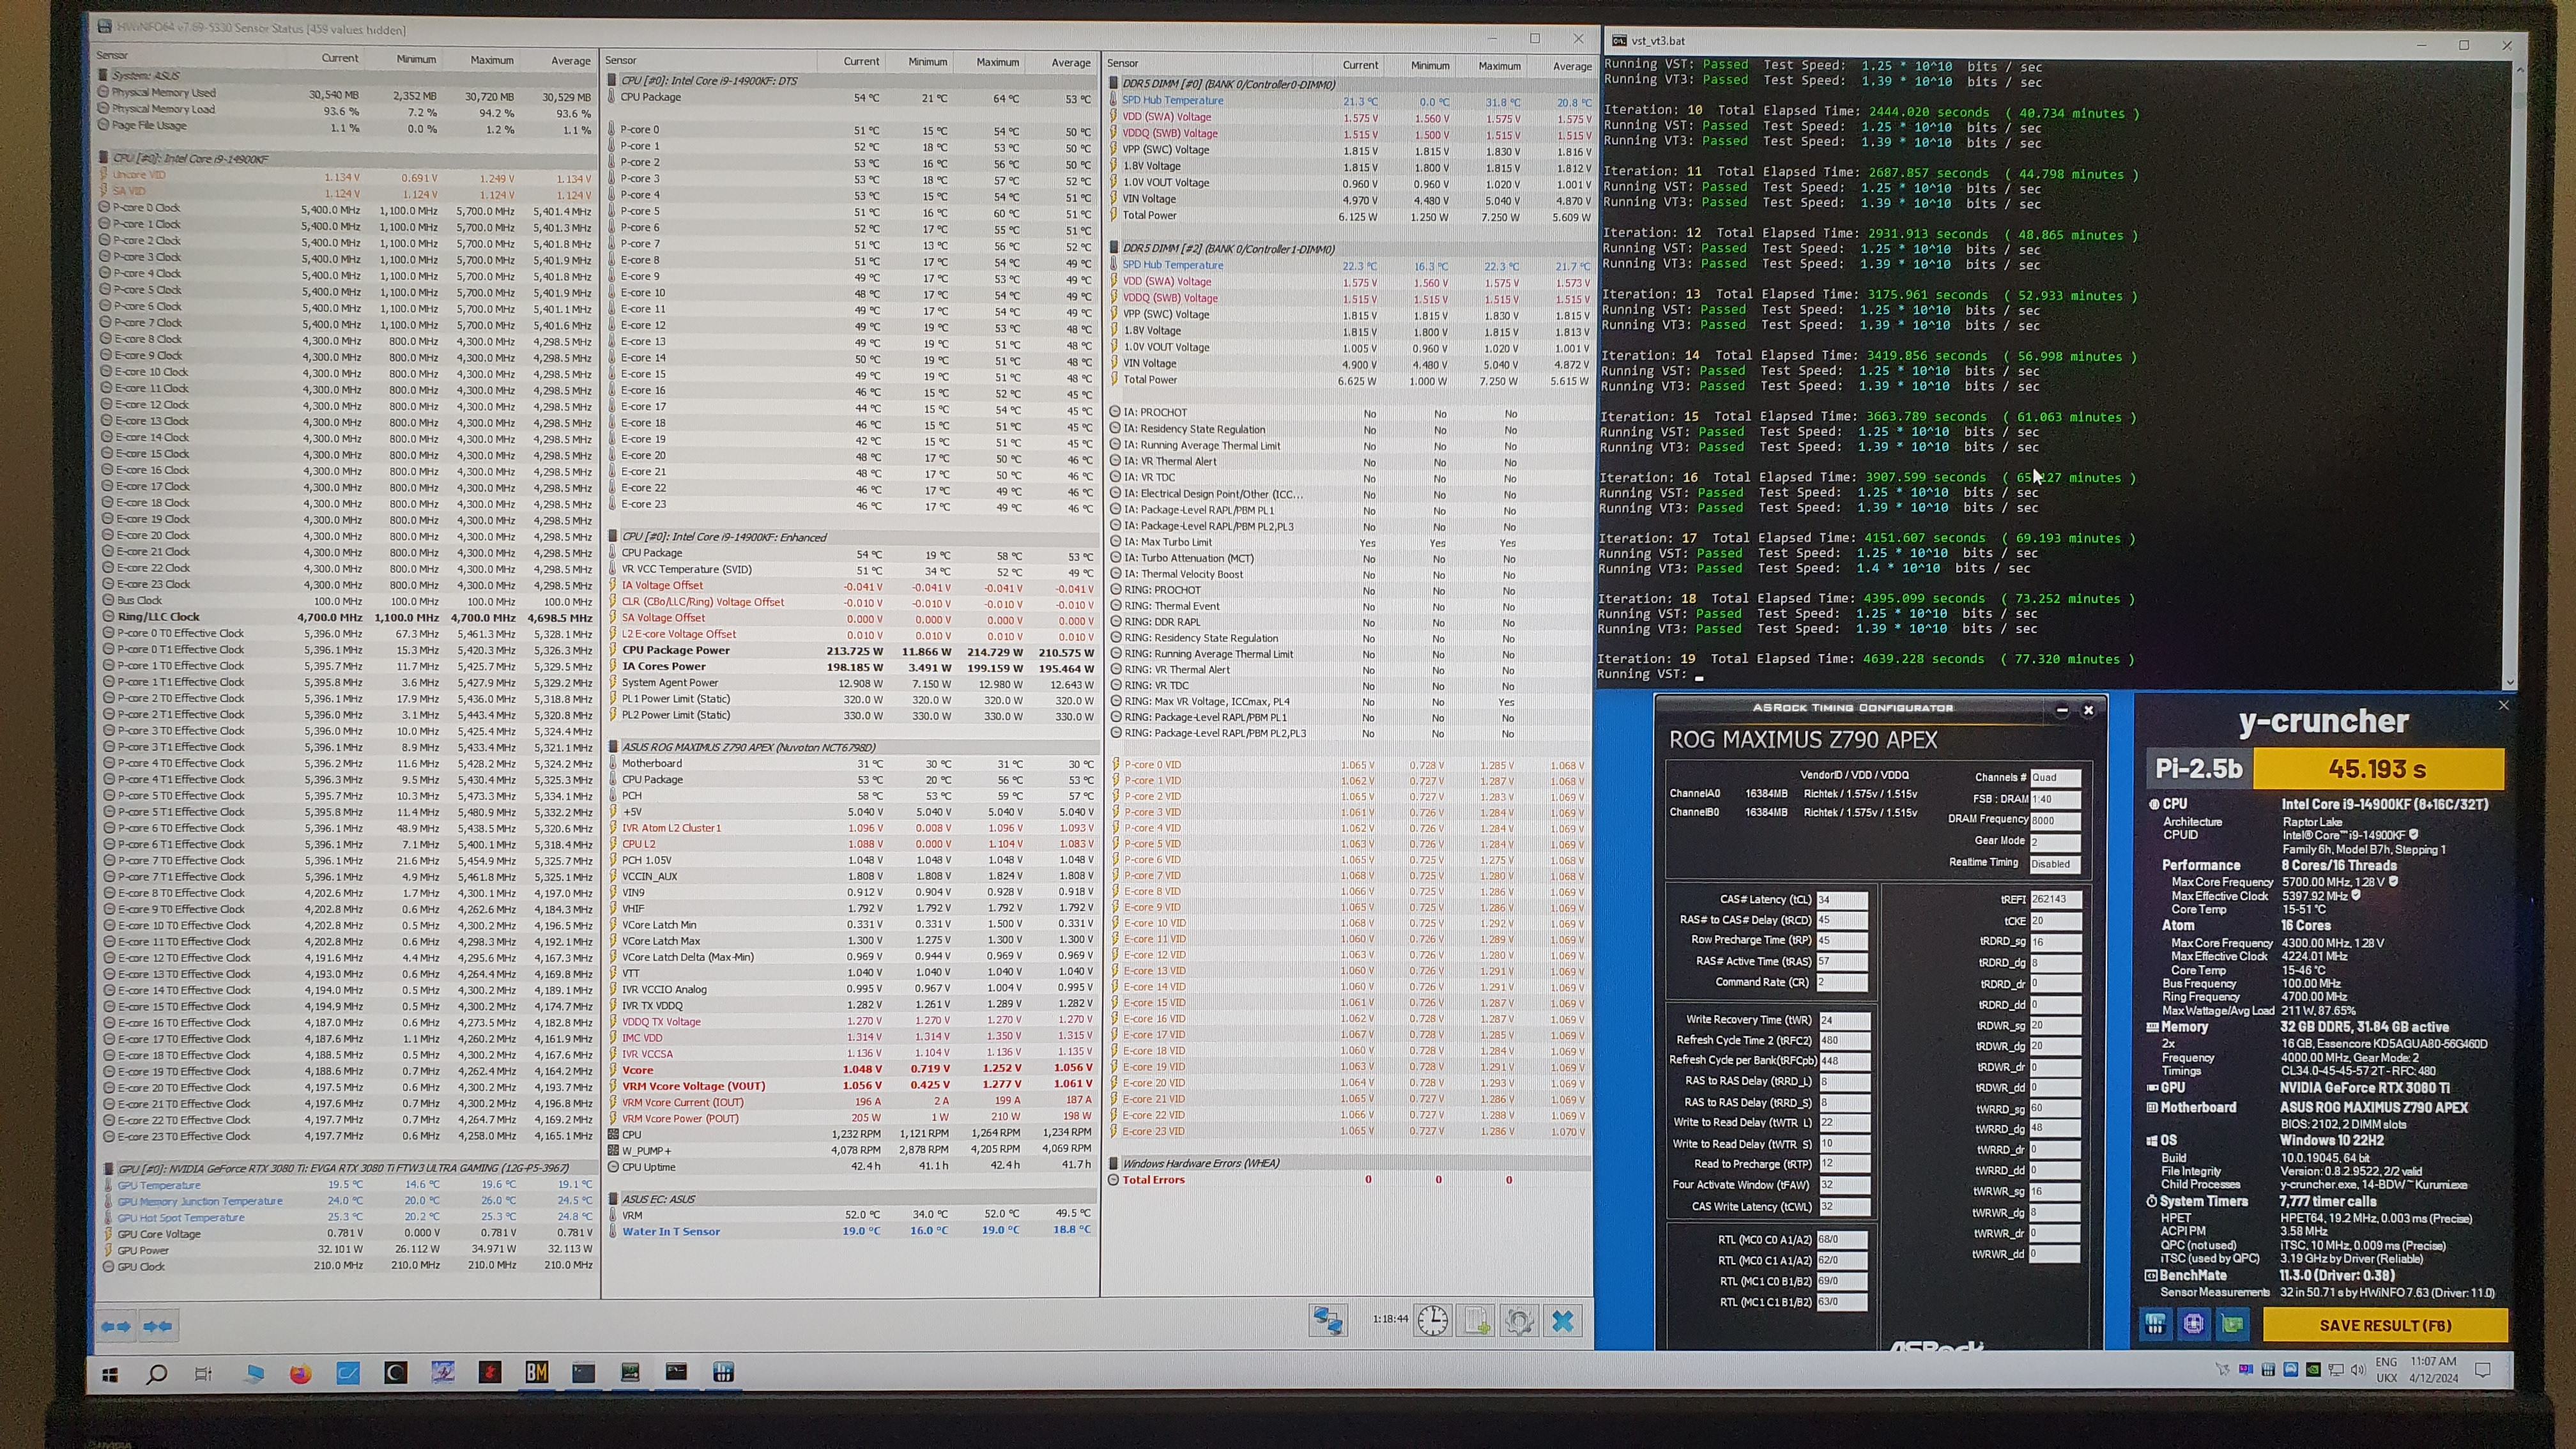
Task: Click ENG UKX language indicator
Action: (2387, 1369)
